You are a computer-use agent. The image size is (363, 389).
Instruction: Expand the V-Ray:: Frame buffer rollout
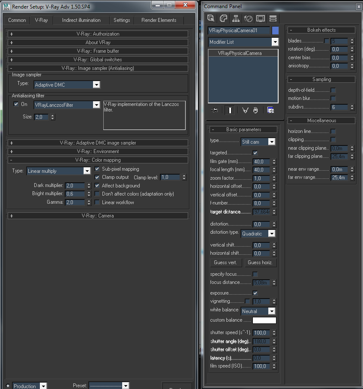98,51
